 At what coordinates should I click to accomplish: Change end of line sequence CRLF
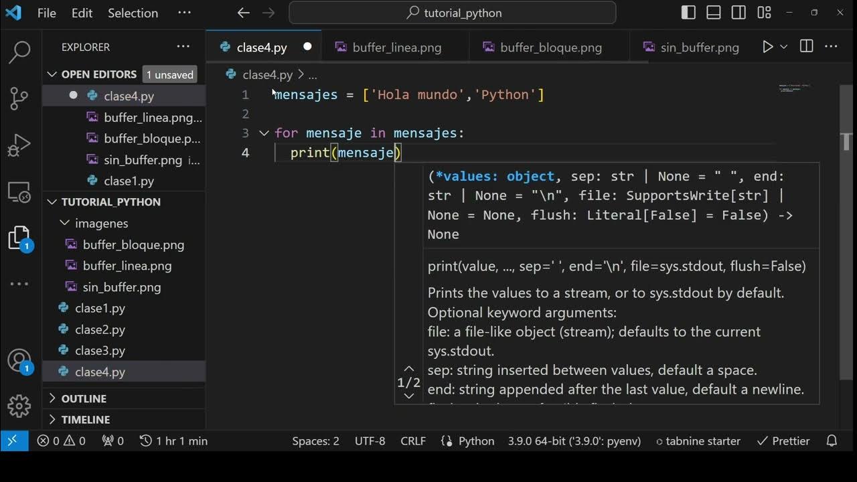coord(413,441)
